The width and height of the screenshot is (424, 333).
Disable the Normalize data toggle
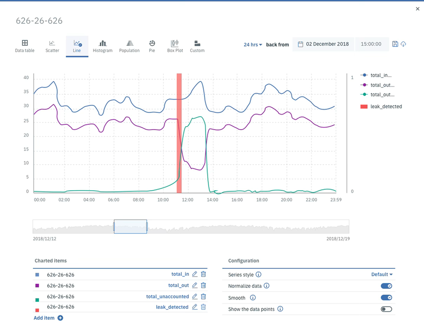pos(386,286)
